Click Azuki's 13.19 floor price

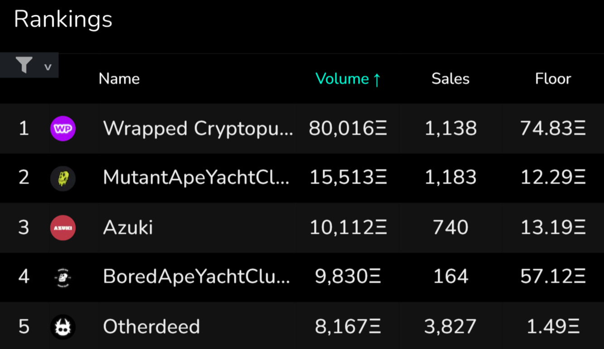pos(553,227)
